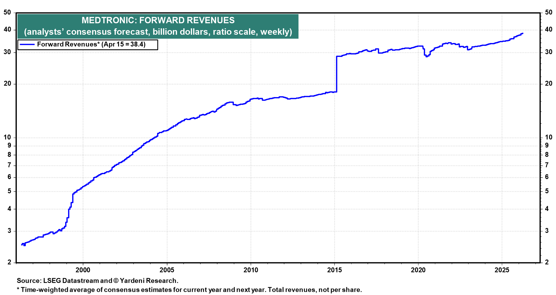
Task: Click the 2010 x-axis year label
Action: (x=250, y=270)
